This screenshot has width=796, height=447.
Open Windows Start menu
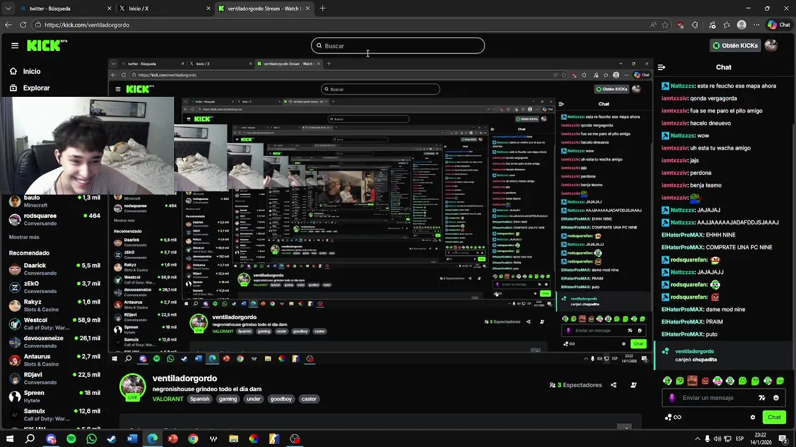pyautogui.click(x=10, y=439)
